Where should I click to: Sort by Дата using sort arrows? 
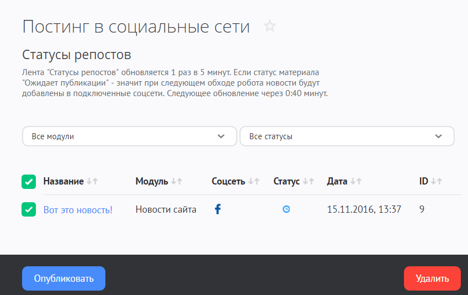(357, 181)
